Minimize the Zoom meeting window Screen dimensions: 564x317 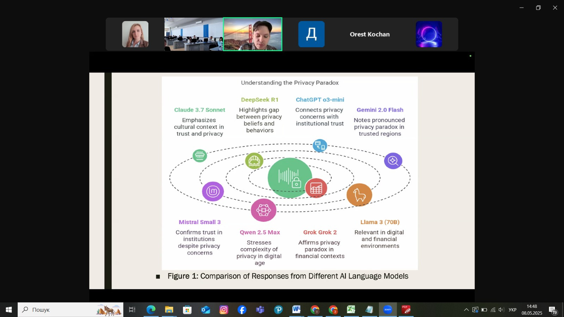[522, 8]
